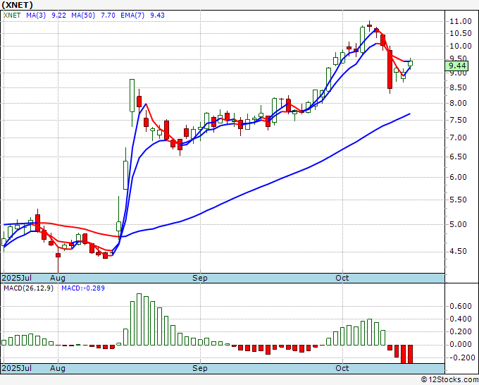
Task: Click the Sep label on price chart axis
Action: click(200, 278)
